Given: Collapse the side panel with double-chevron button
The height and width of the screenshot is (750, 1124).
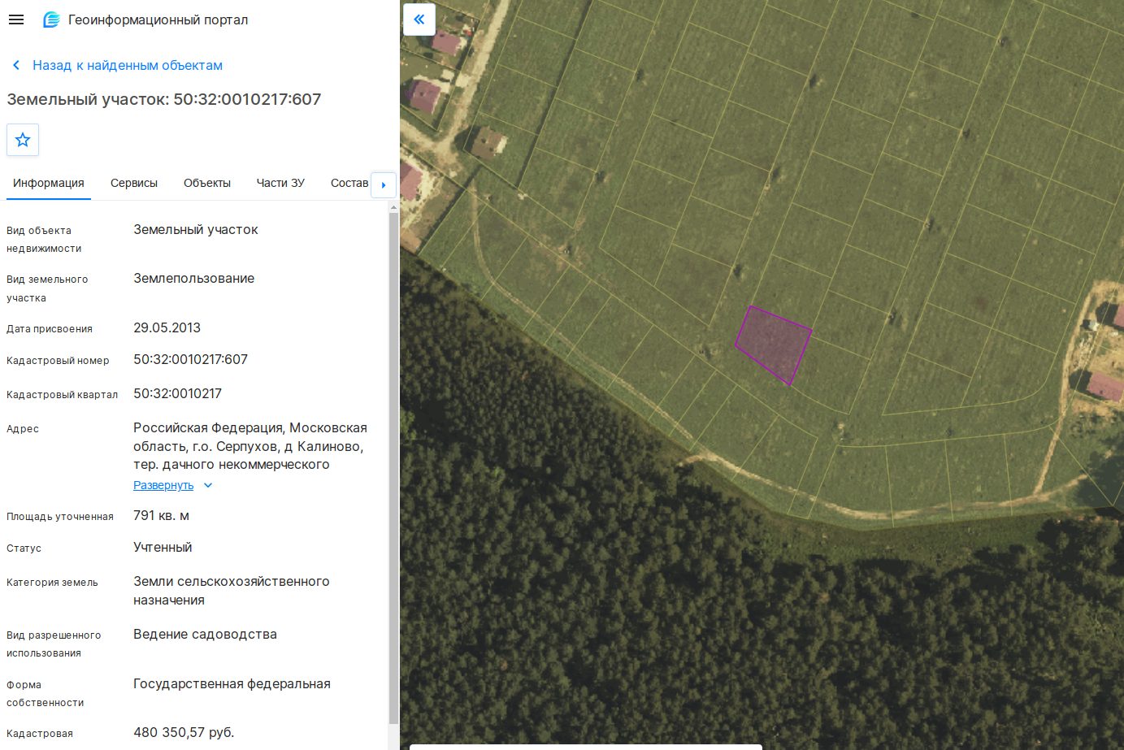Looking at the screenshot, I should coord(419,20).
